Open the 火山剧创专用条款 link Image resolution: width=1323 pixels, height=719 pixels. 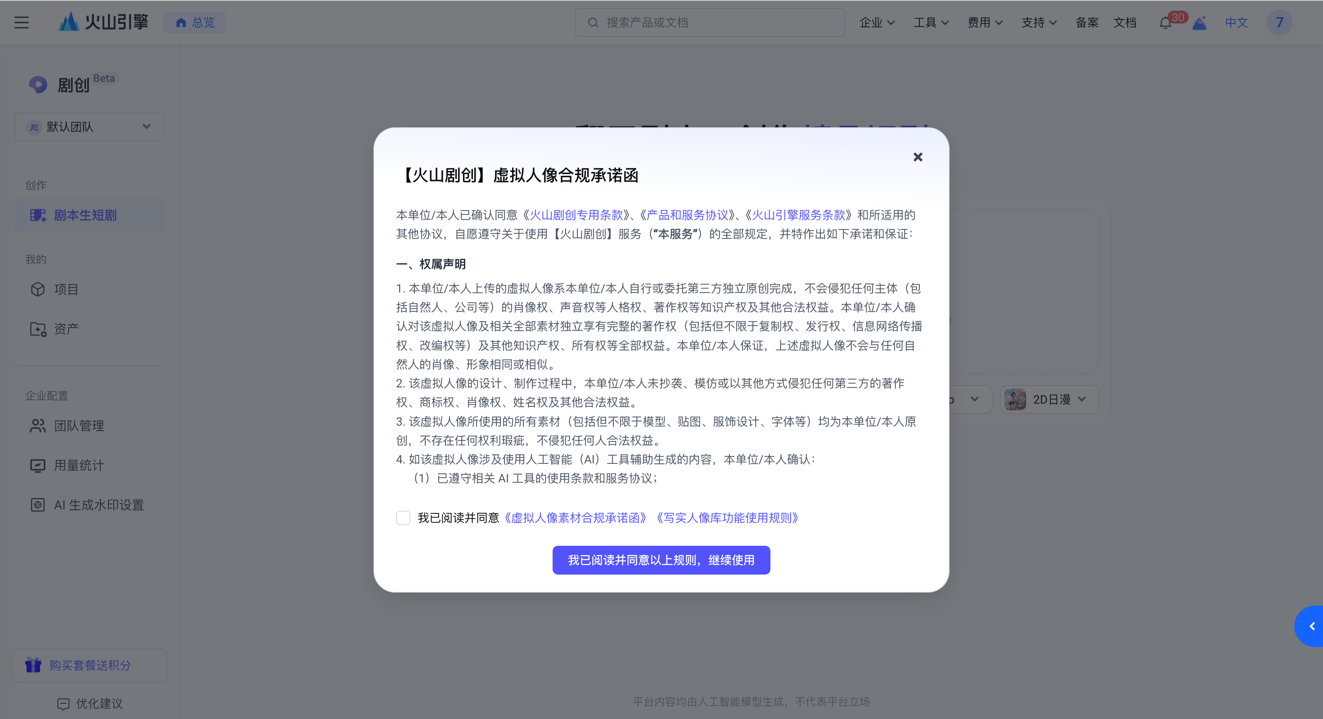pyautogui.click(x=576, y=215)
